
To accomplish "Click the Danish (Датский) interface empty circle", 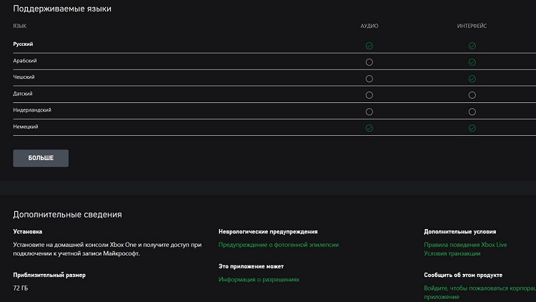I will pos(472,94).
